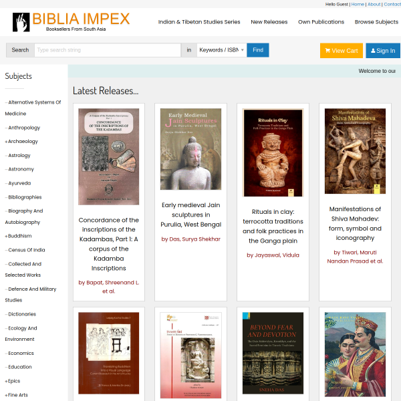
Task: Click the Sign In button
Action: pos(383,51)
